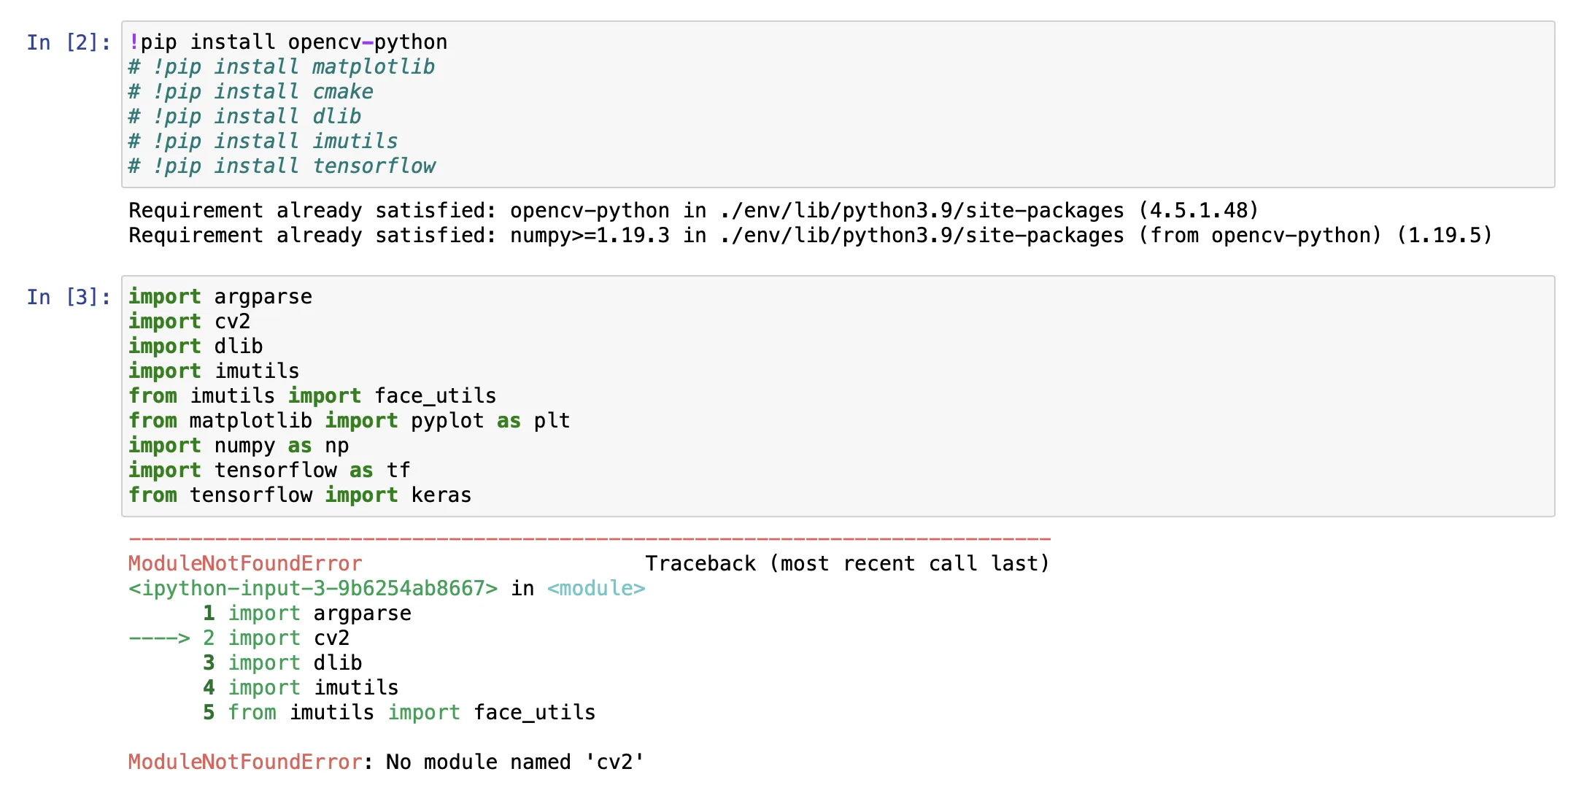
Task: Click the red ModuleNotFoundError traceback header
Action: pos(245,564)
